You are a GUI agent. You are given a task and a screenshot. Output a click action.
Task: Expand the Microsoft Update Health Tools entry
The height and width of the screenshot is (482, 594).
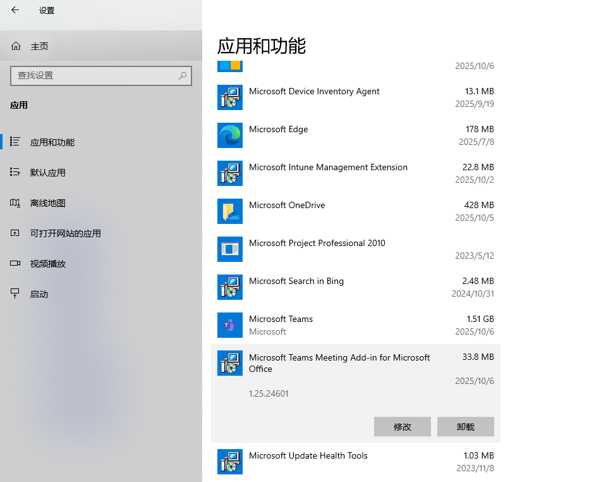[x=355, y=462]
